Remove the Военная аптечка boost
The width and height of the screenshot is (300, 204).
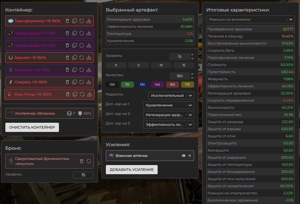pyautogui.click(x=190, y=156)
